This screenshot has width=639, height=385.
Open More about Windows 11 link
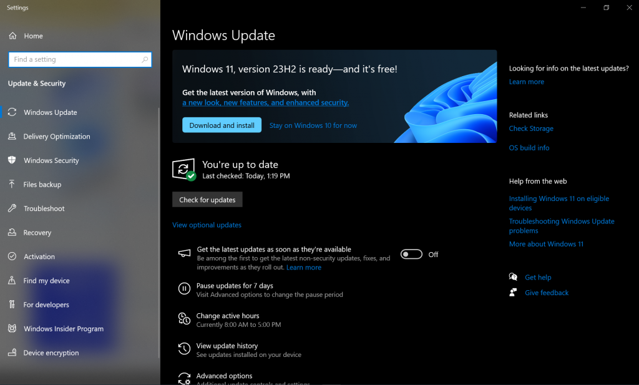point(546,244)
